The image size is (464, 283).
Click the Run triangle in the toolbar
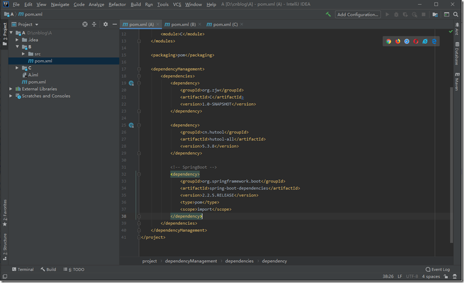[x=387, y=15]
